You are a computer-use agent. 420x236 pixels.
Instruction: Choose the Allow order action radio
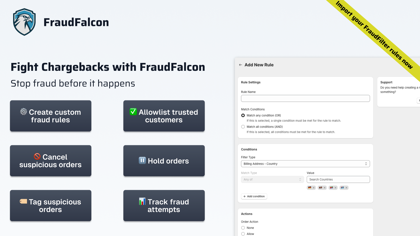click(x=243, y=234)
